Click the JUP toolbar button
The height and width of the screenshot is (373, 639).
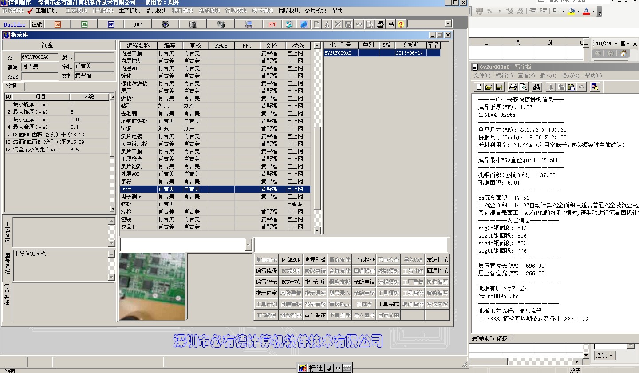tap(138, 24)
